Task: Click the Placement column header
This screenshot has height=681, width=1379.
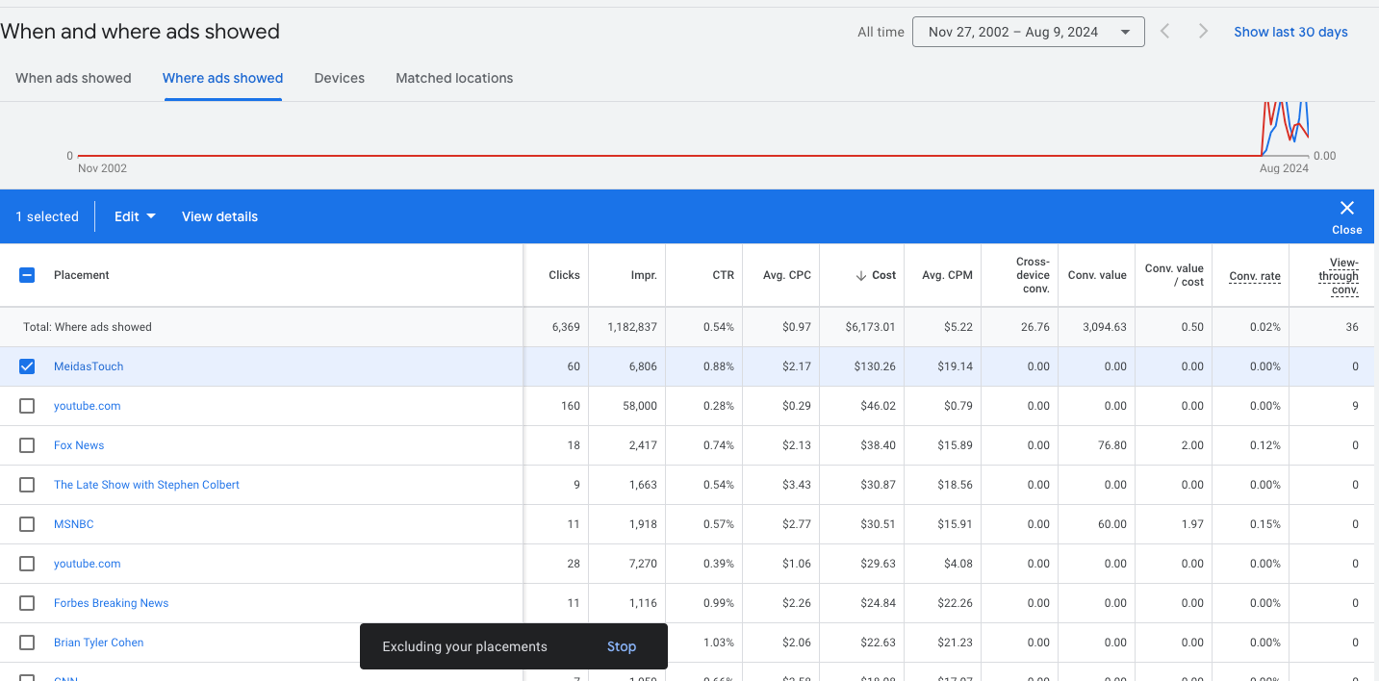Action: 82,275
